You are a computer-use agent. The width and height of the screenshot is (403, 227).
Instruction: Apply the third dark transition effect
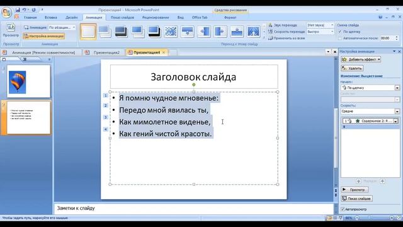click(x=121, y=32)
